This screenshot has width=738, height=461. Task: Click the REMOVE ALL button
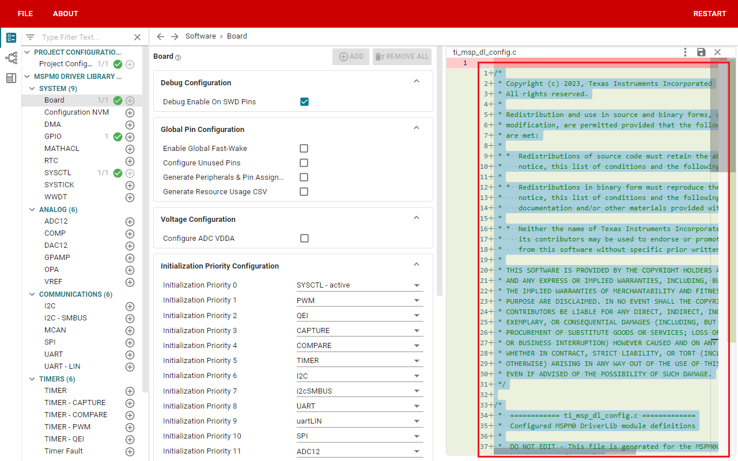(x=402, y=56)
